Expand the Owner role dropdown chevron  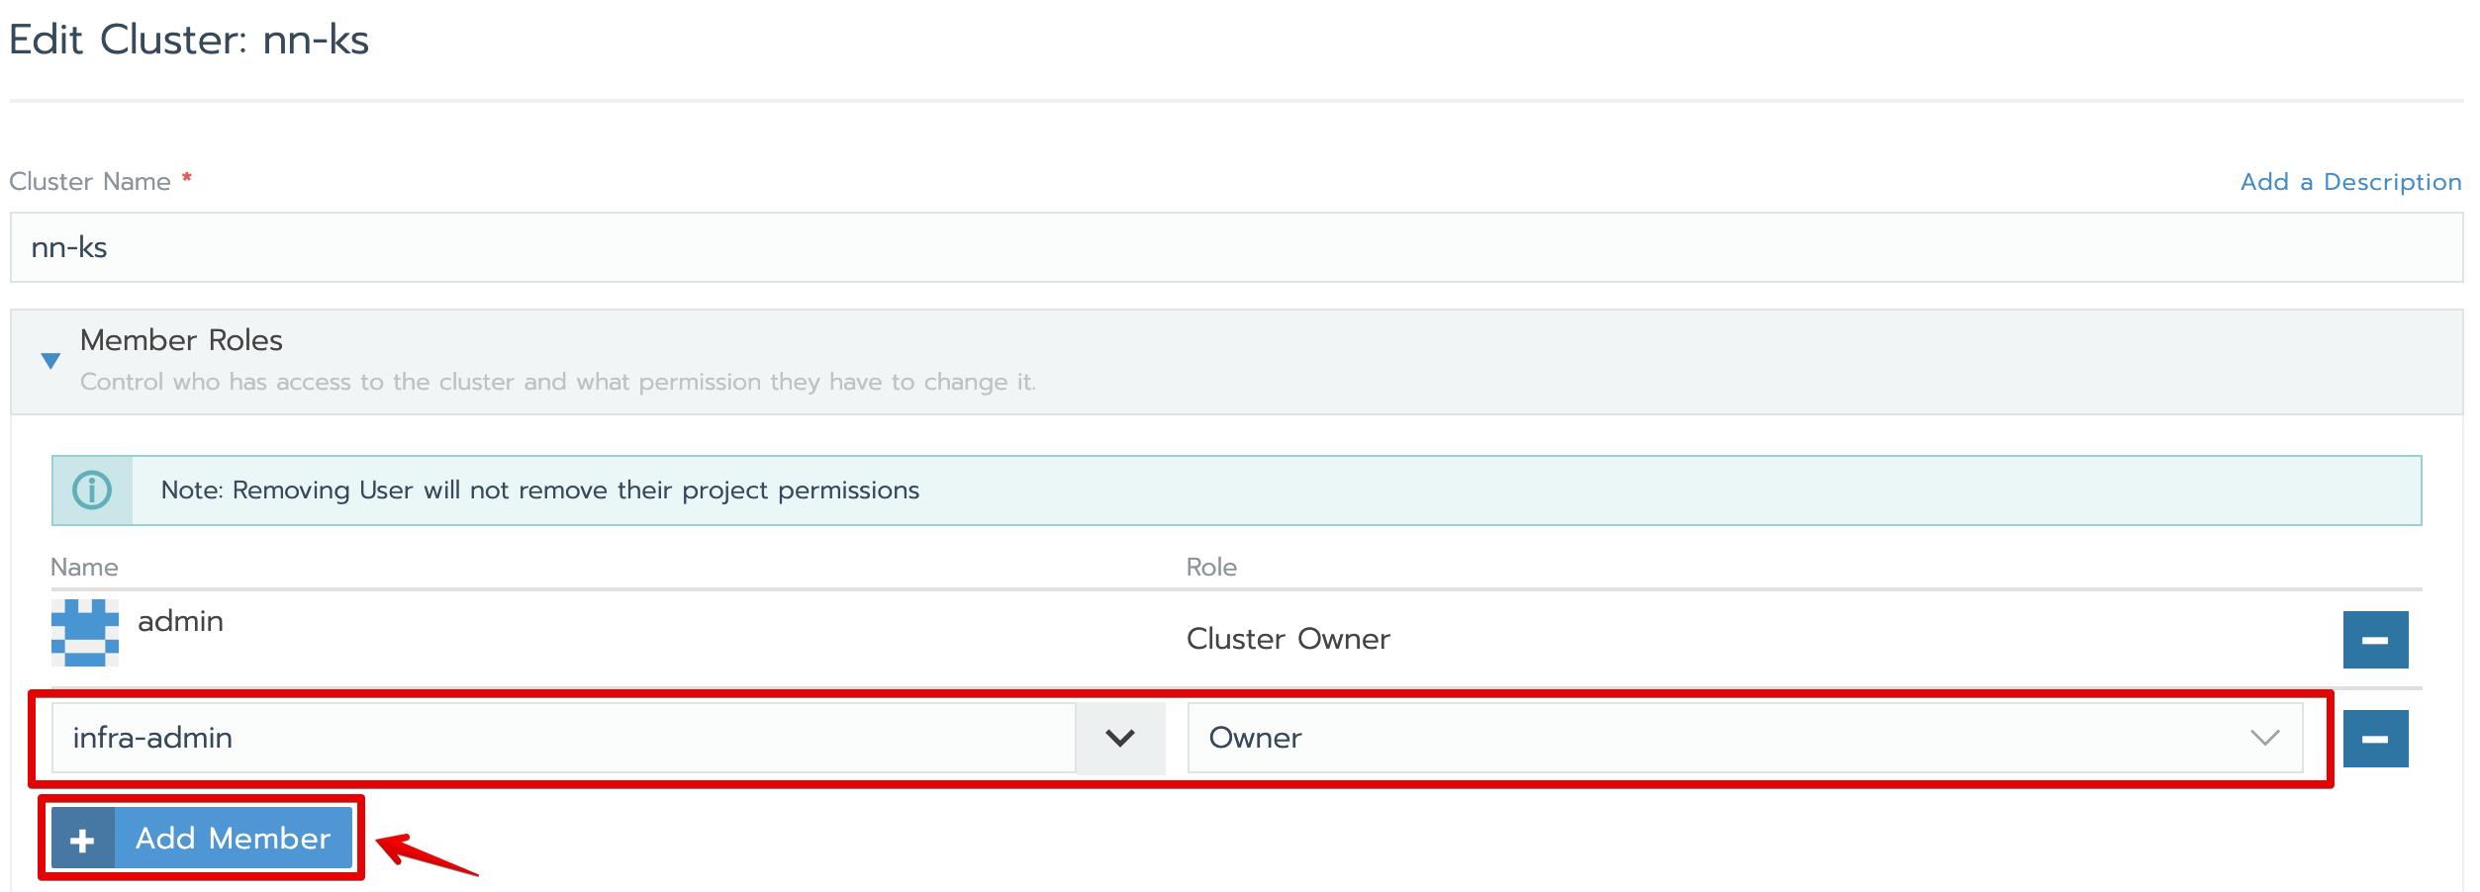[2264, 738]
